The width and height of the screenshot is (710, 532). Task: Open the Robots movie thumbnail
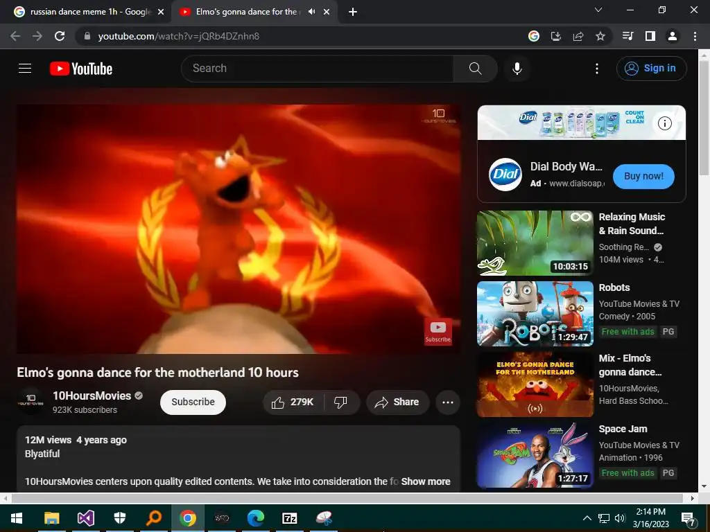(535, 314)
